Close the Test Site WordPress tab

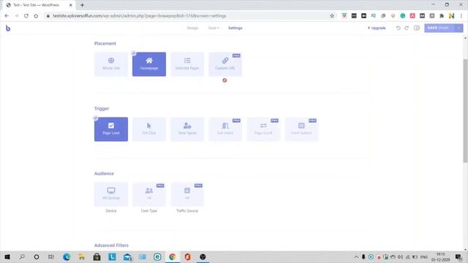71,5
